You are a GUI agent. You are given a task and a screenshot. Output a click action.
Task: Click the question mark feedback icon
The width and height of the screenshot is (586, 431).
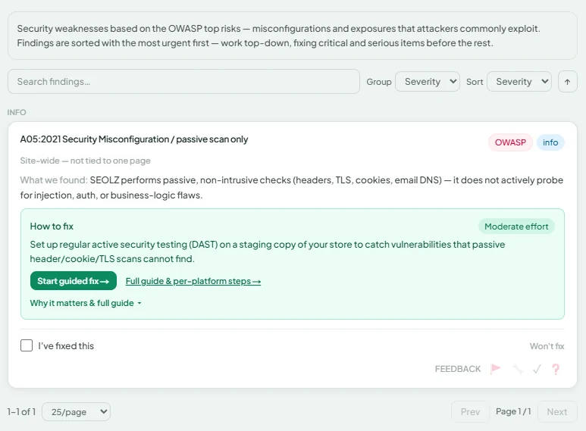coord(556,369)
